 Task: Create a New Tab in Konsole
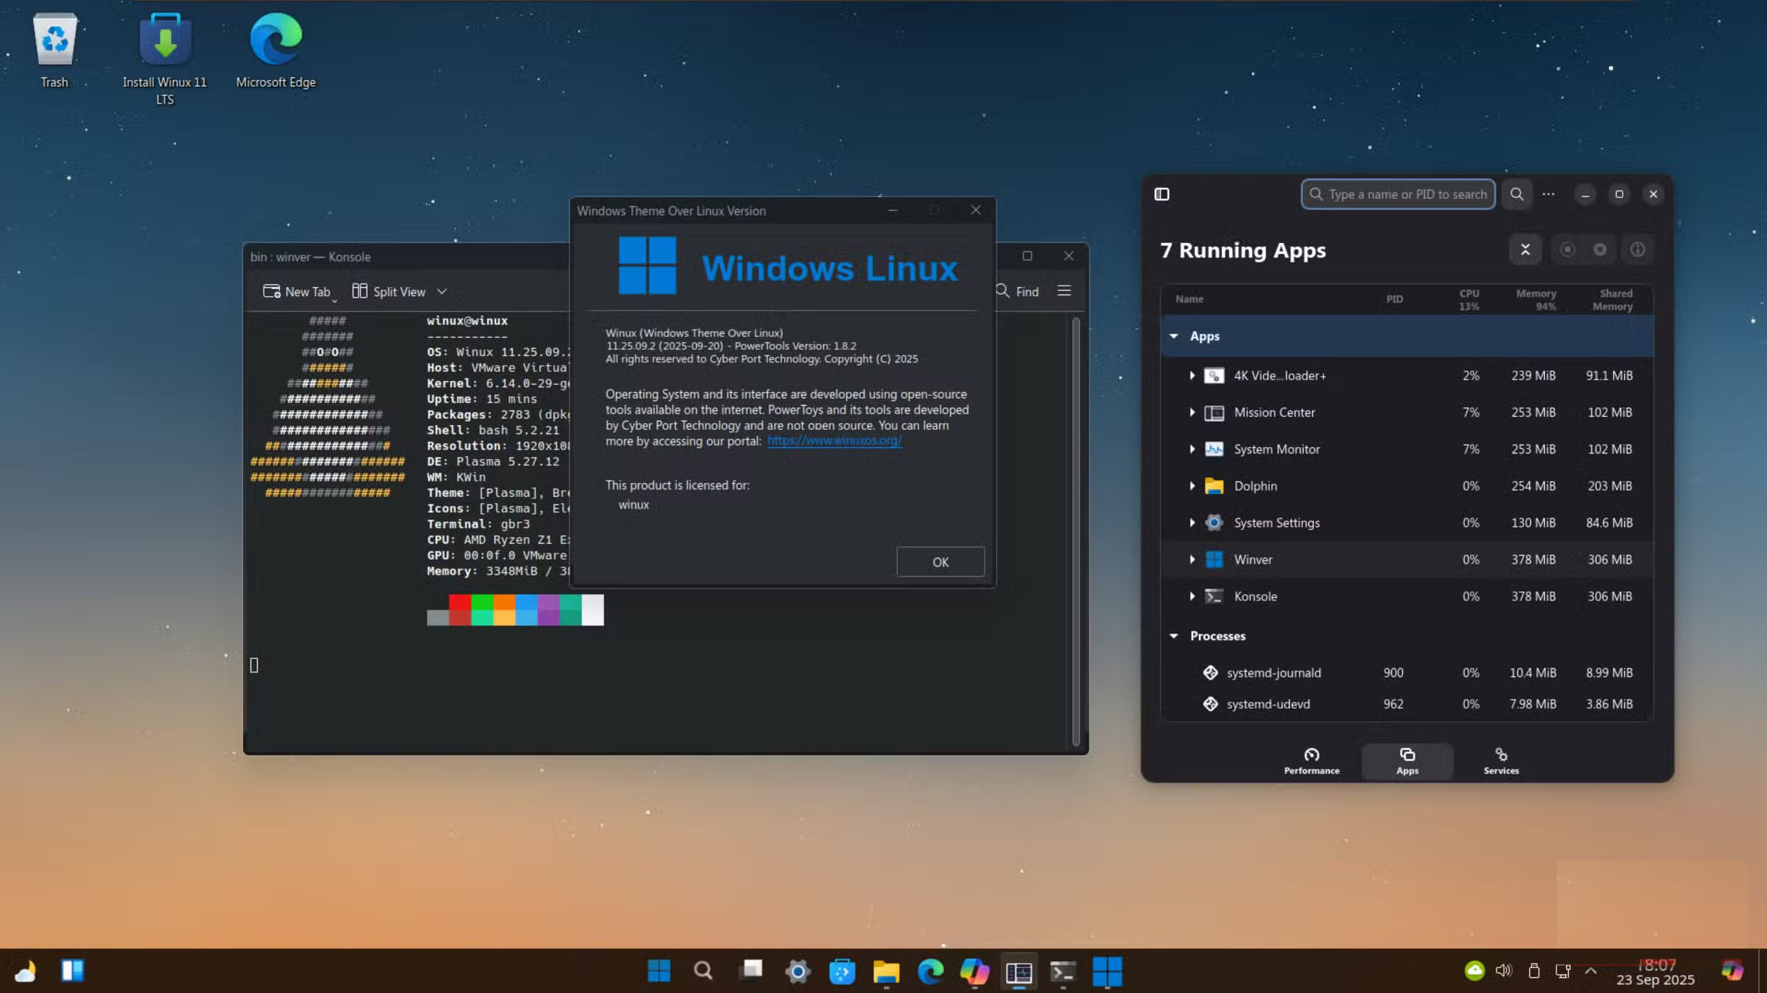298,291
